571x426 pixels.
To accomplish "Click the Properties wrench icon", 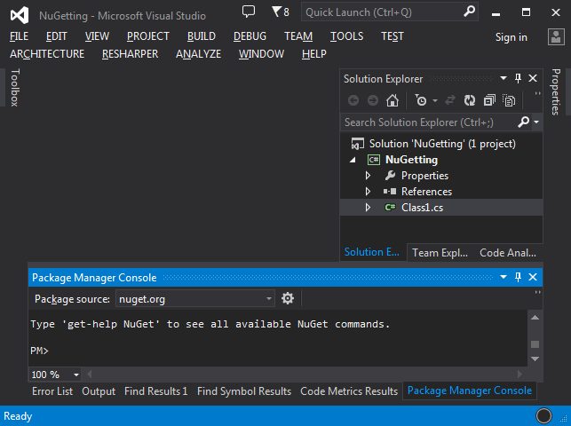I will click(x=390, y=176).
